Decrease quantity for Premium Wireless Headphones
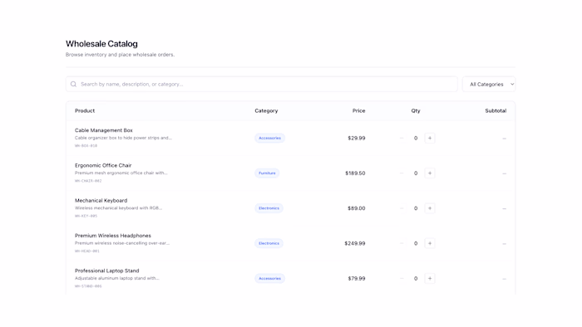 coord(402,243)
